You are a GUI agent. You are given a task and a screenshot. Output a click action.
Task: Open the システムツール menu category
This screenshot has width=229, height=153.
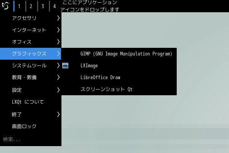(31, 65)
